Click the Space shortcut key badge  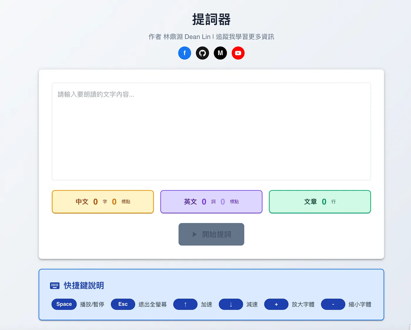[64, 304]
